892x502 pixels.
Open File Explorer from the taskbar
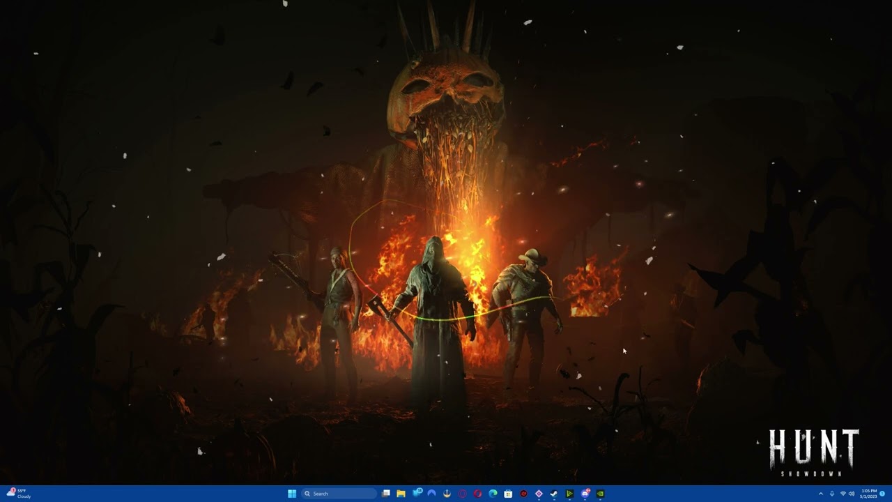coord(401,494)
